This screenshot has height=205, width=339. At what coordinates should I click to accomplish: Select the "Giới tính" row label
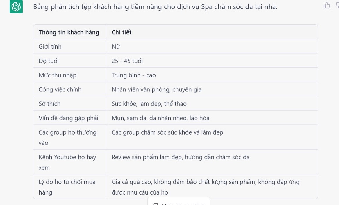click(x=50, y=47)
